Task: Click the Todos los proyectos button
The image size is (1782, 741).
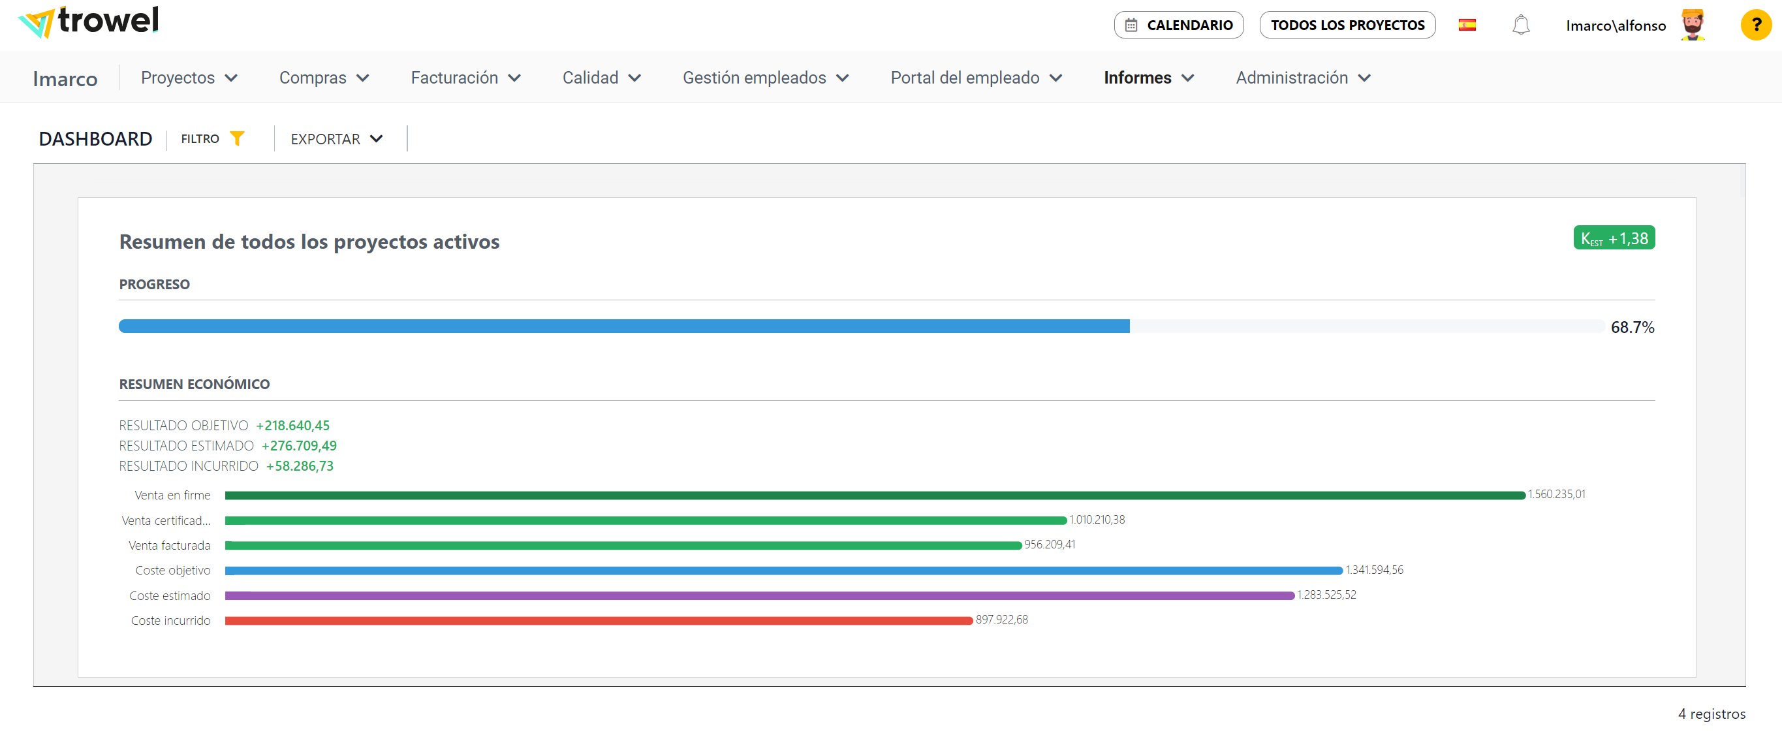Action: [1346, 25]
